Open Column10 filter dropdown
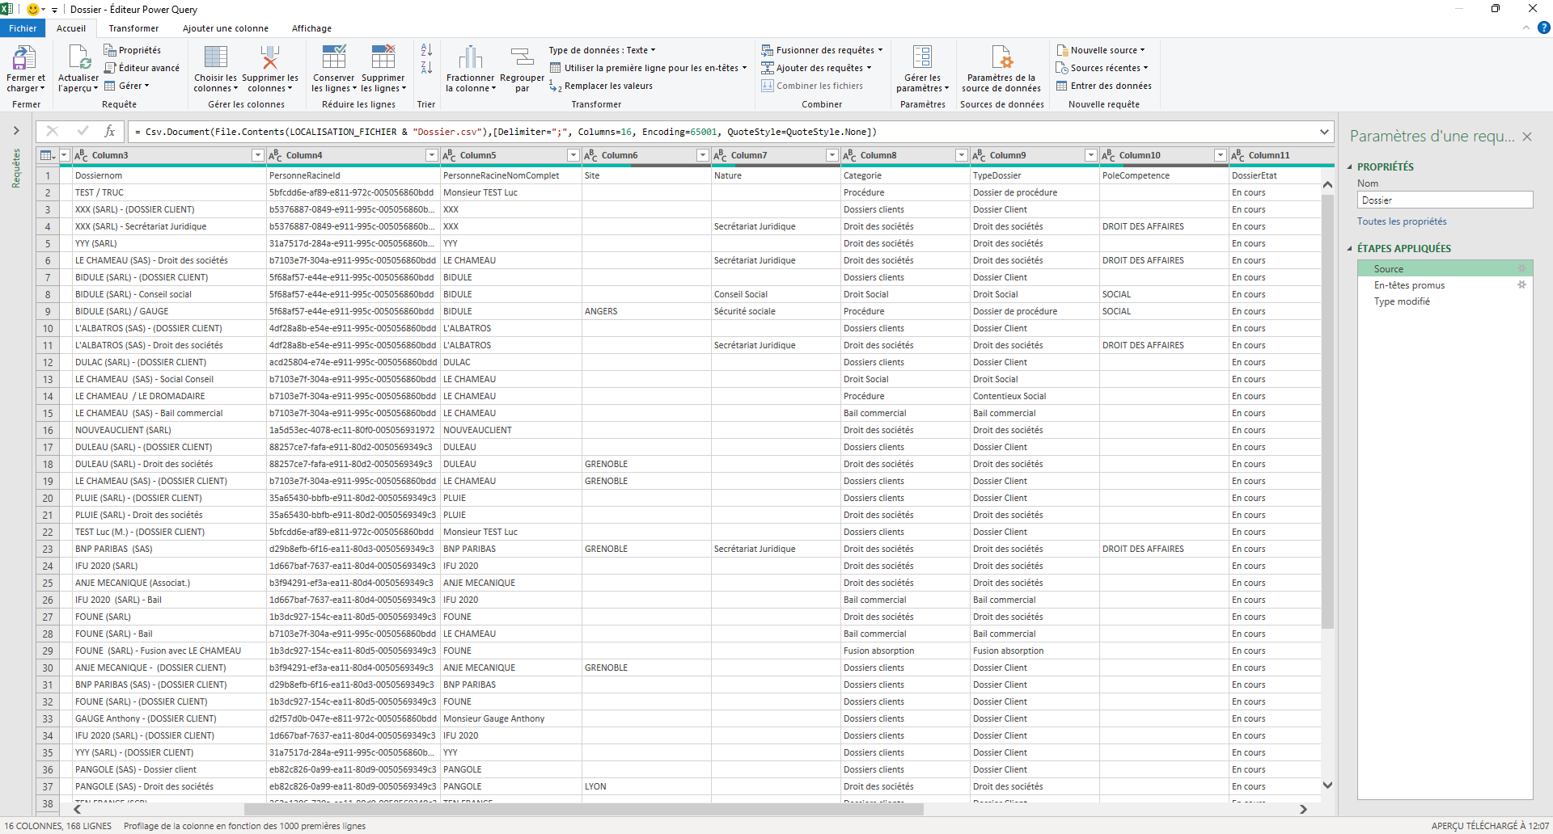 (1221, 155)
